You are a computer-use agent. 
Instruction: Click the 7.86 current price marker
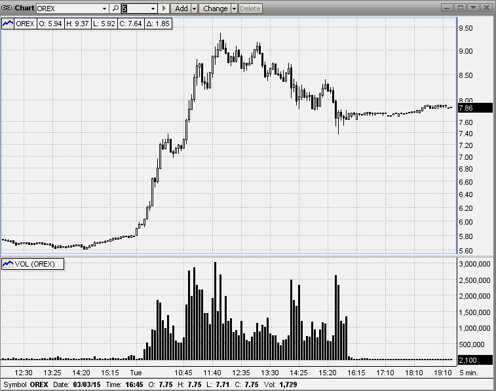point(475,108)
